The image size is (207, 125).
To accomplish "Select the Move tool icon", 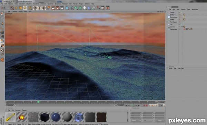I will [x=16, y=8].
